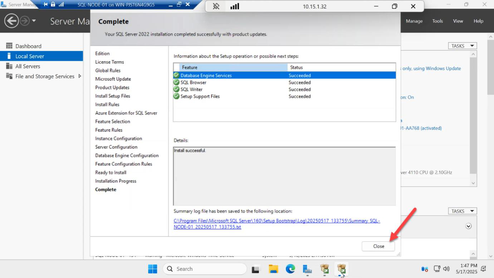Click the signal strength icon on the 10.15.1.32 bar

point(235,6)
